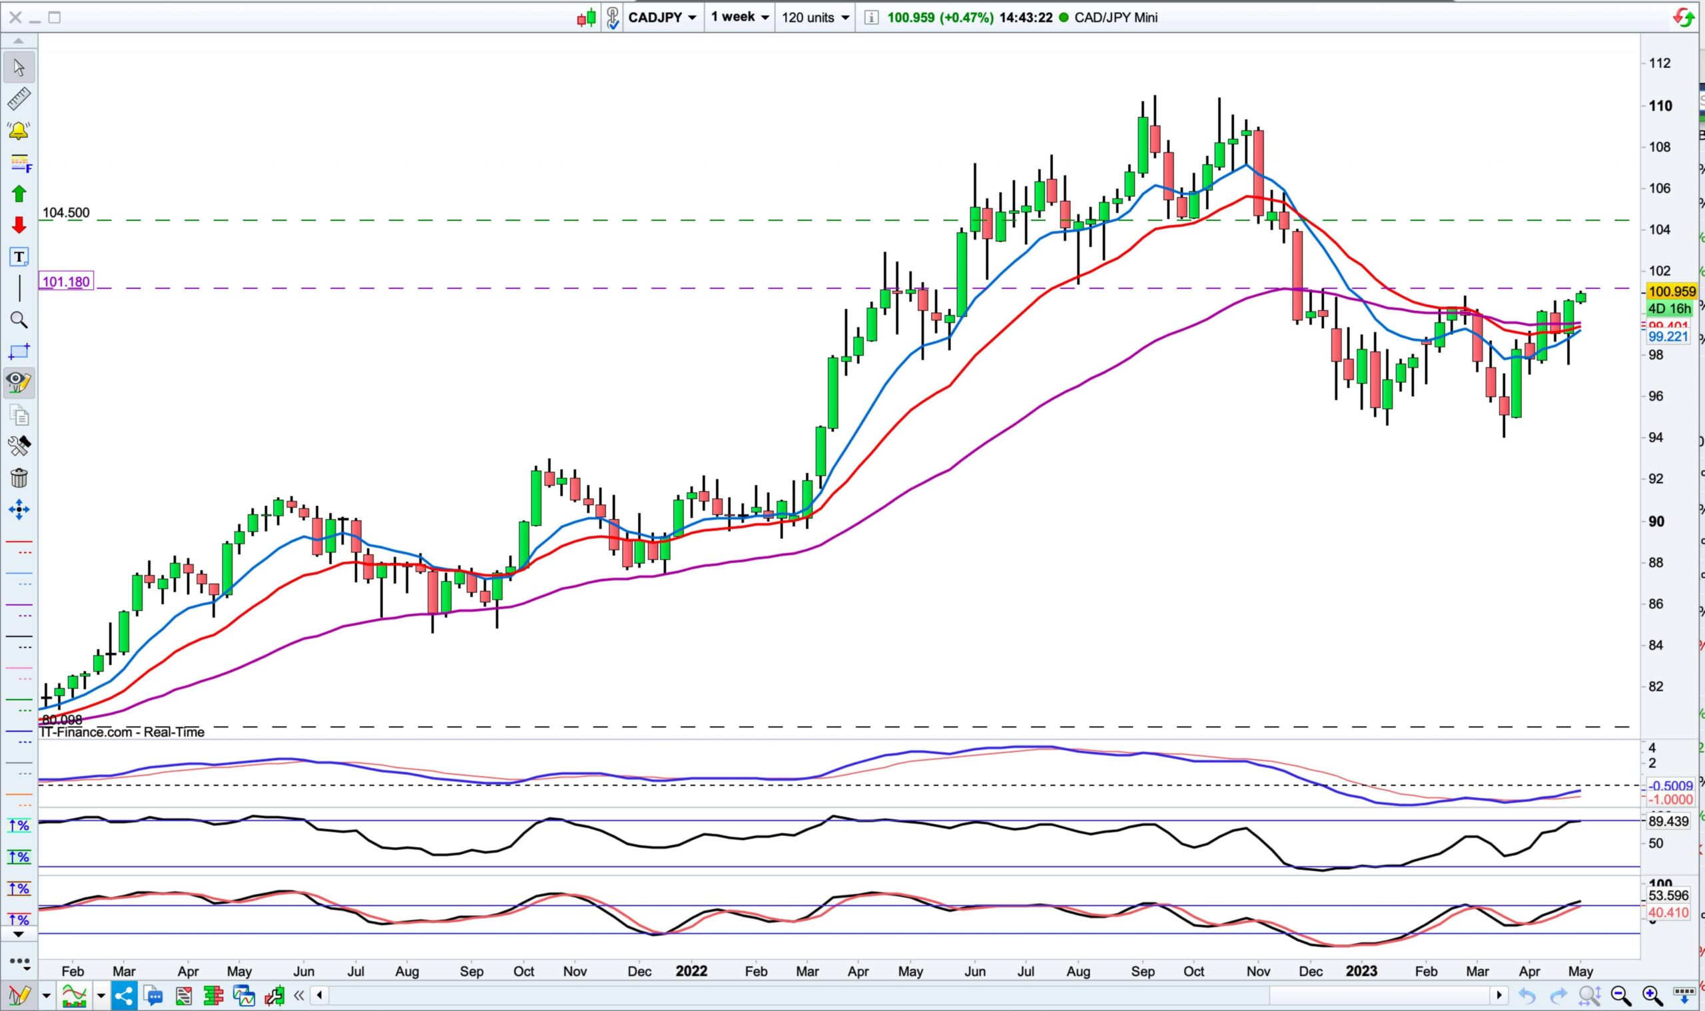
Task: Toggle the first percent scale button
Action: click(19, 827)
